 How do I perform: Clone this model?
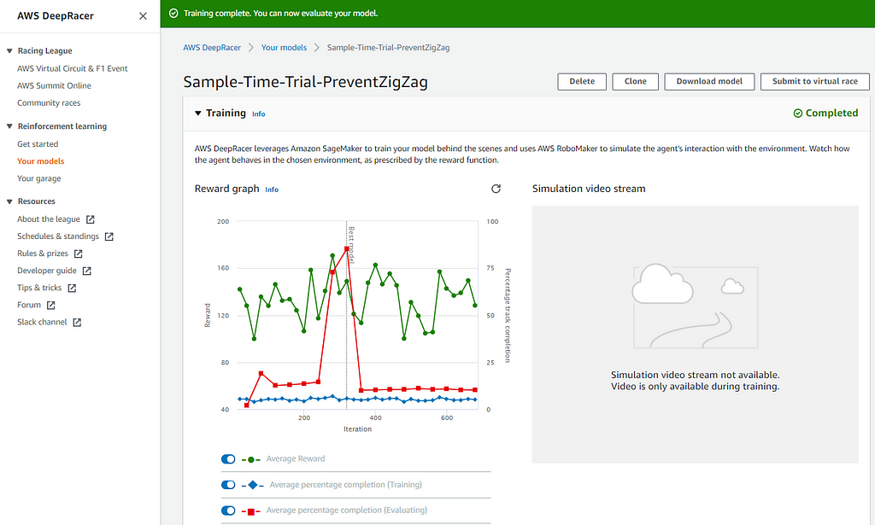pos(635,81)
